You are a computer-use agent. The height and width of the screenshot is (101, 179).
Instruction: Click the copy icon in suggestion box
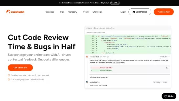coord(167,68)
